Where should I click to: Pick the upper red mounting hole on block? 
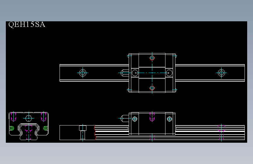coord(152,58)
